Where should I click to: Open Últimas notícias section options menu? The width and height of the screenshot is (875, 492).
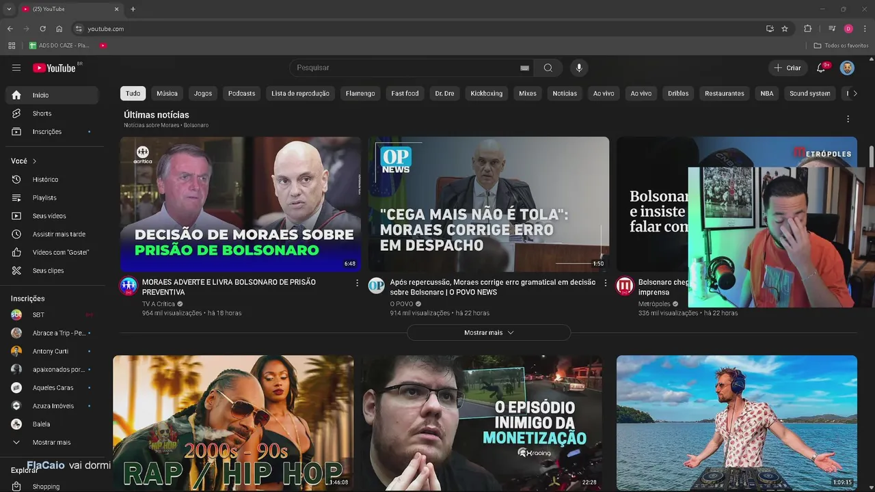pyautogui.click(x=848, y=119)
